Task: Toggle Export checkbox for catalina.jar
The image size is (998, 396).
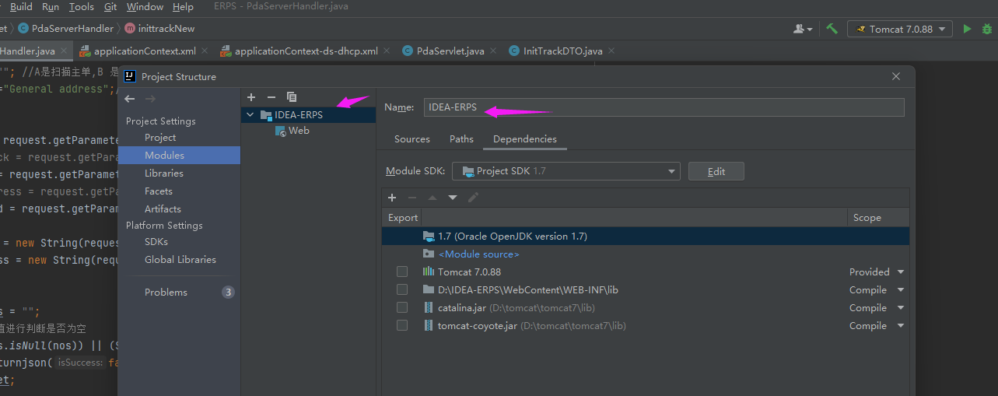Action: coord(402,308)
